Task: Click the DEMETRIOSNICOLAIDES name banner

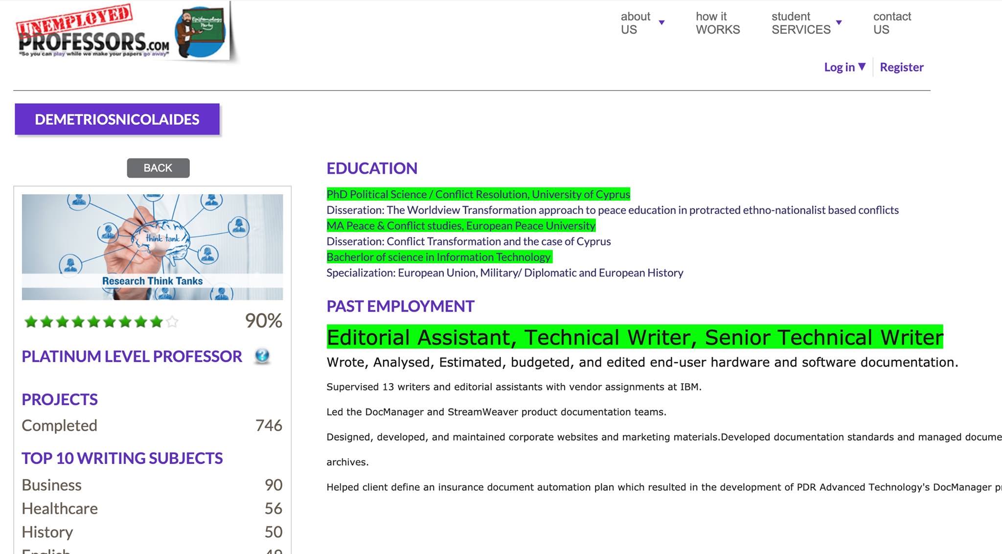Action: point(117,119)
